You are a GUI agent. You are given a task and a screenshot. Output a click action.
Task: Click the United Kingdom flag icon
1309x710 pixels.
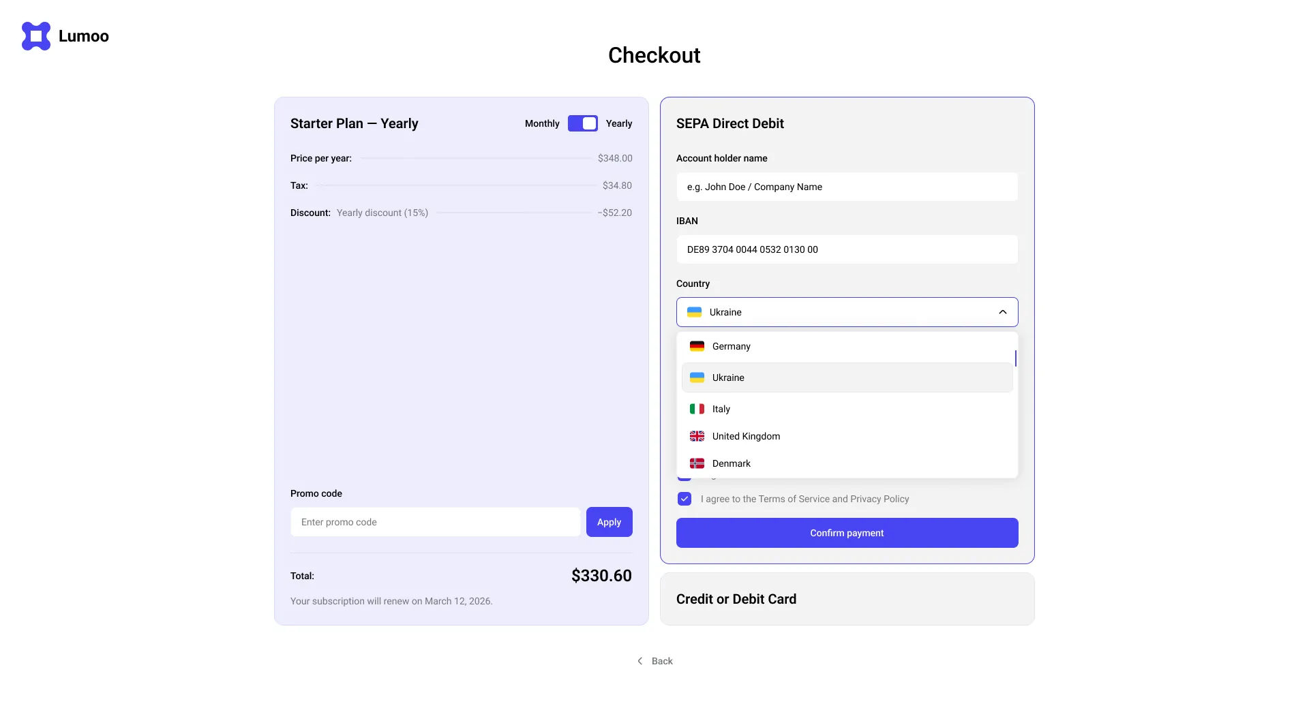click(x=697, y=436)
